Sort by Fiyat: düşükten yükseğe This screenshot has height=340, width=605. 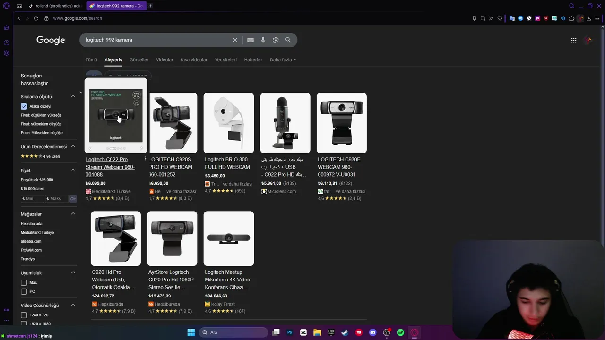tap(41, 115)
